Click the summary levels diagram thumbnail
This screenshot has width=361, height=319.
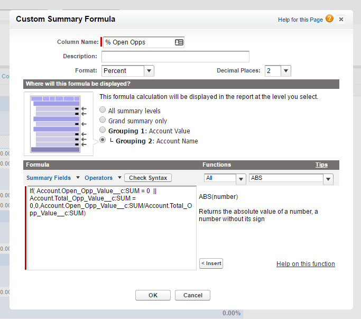pos(59,123)
